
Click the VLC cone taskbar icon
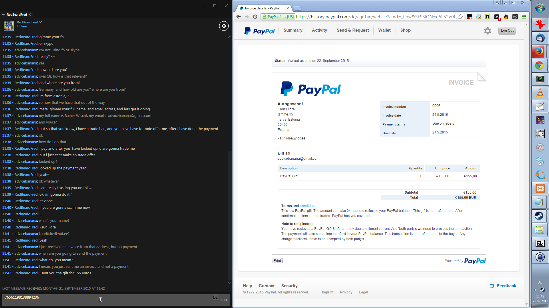coord(540,93)
